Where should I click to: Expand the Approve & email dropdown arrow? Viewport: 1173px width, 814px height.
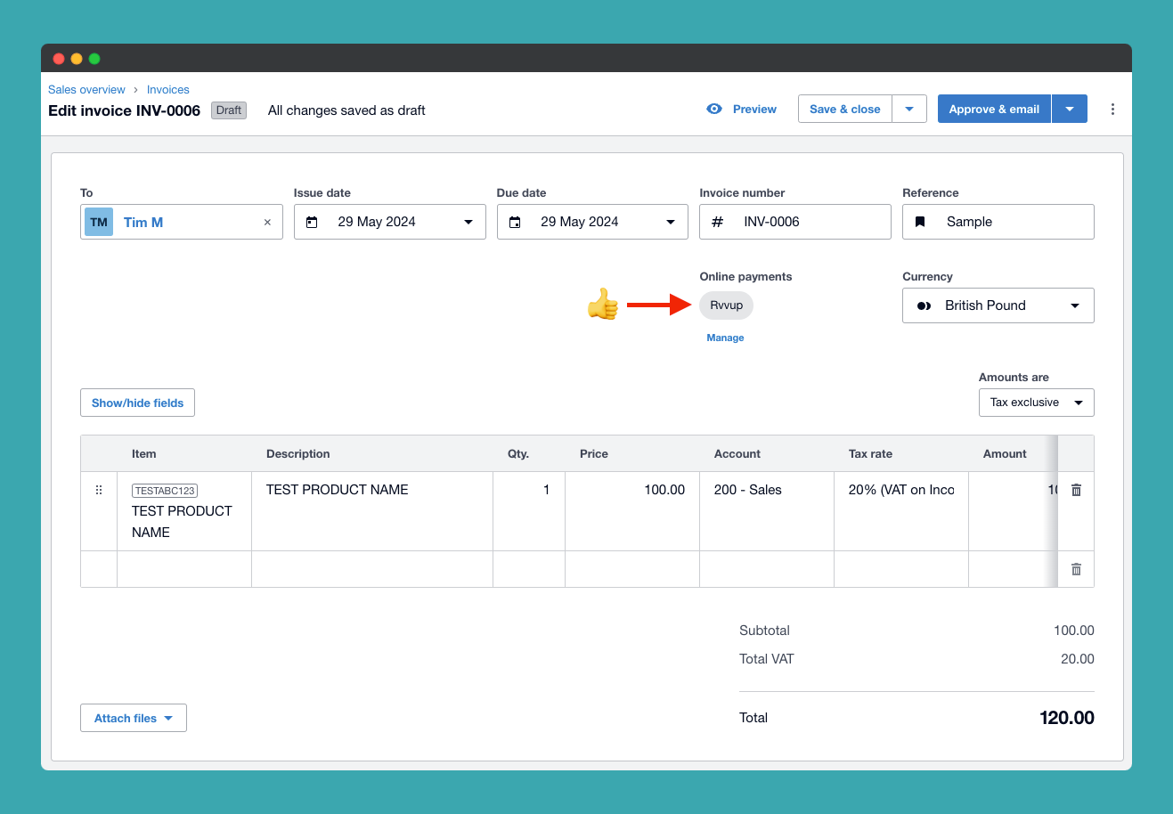click(x=1070, y=109)
